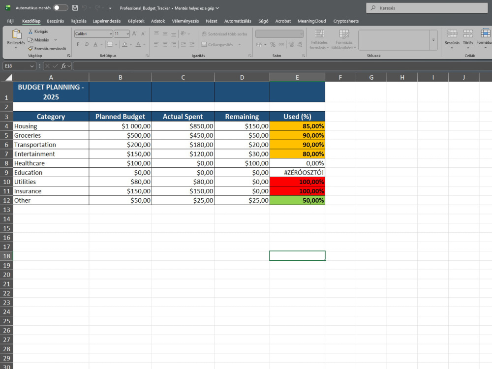Expand the Másolás copy options arrow
Screen dimensions: 492x369
tap(56, 40)
